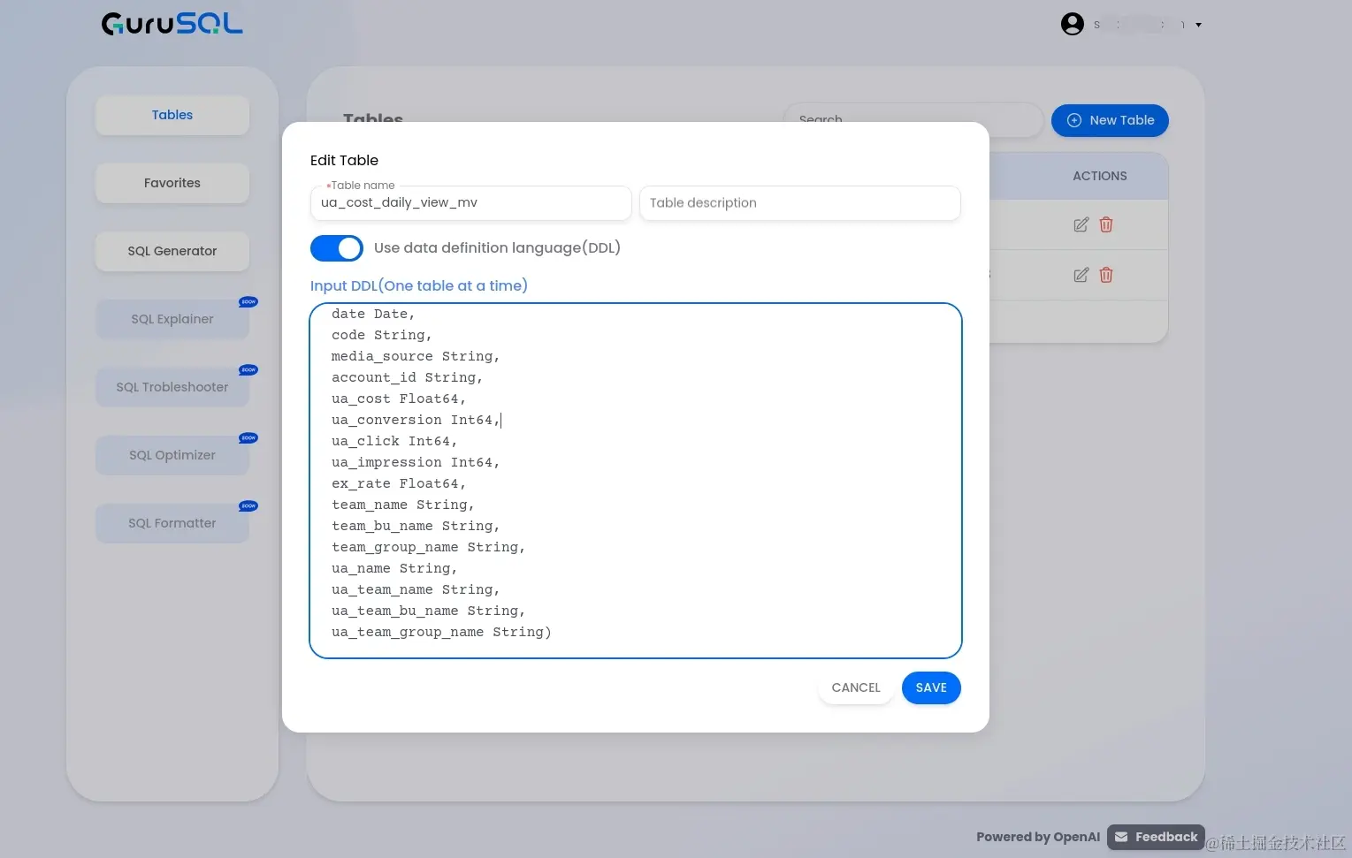Open the SQL Generator section

pos(172,251)
